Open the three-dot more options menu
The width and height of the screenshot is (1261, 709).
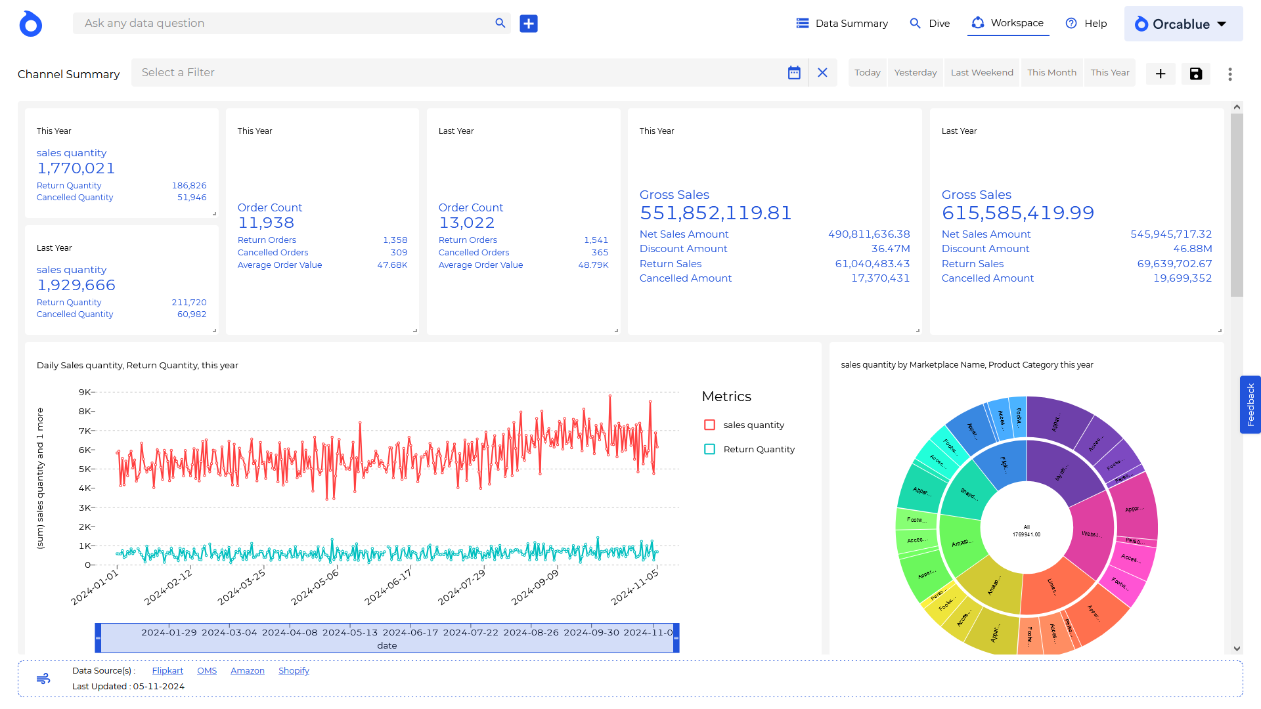coord(1230,74)
